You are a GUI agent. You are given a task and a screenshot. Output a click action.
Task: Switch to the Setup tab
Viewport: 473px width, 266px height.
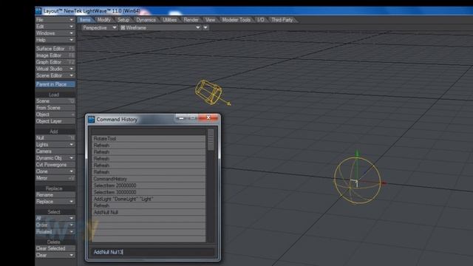point(123,20)
